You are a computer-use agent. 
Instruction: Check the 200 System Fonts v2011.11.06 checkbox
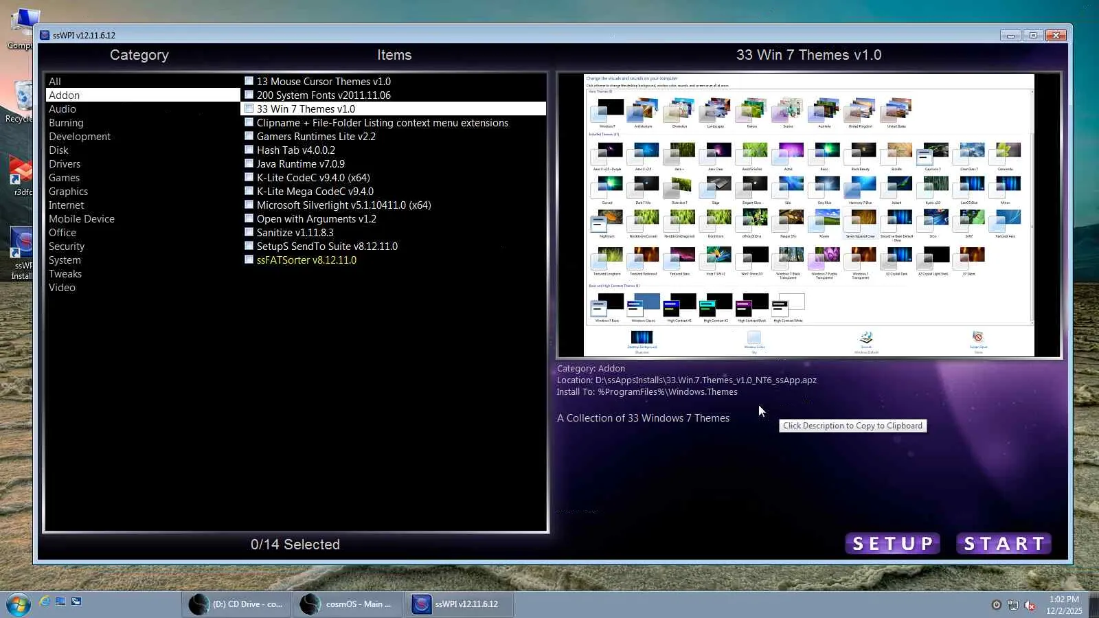coord(249,95)
